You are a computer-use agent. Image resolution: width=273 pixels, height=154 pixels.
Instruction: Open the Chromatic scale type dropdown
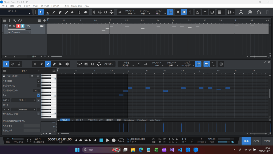23,109
